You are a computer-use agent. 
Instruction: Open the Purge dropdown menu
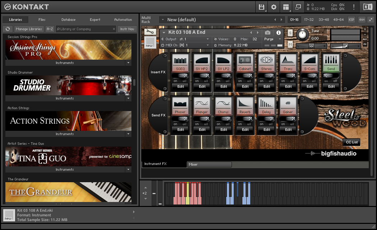[273, 39]
